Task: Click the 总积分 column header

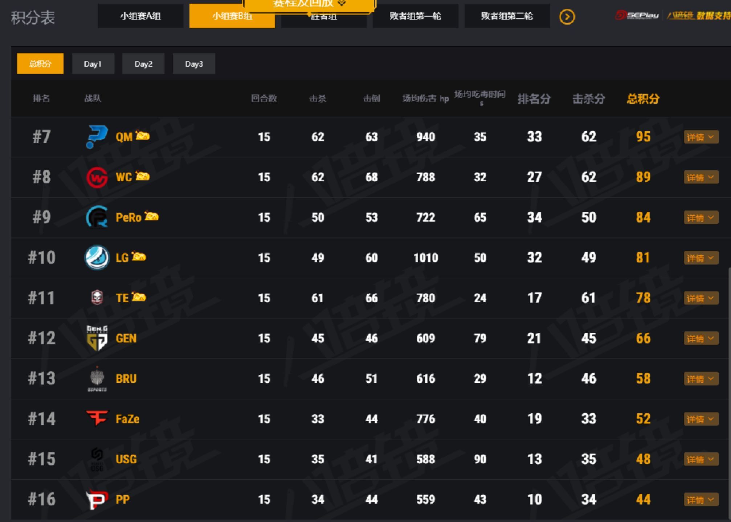Action: point(643,99)
